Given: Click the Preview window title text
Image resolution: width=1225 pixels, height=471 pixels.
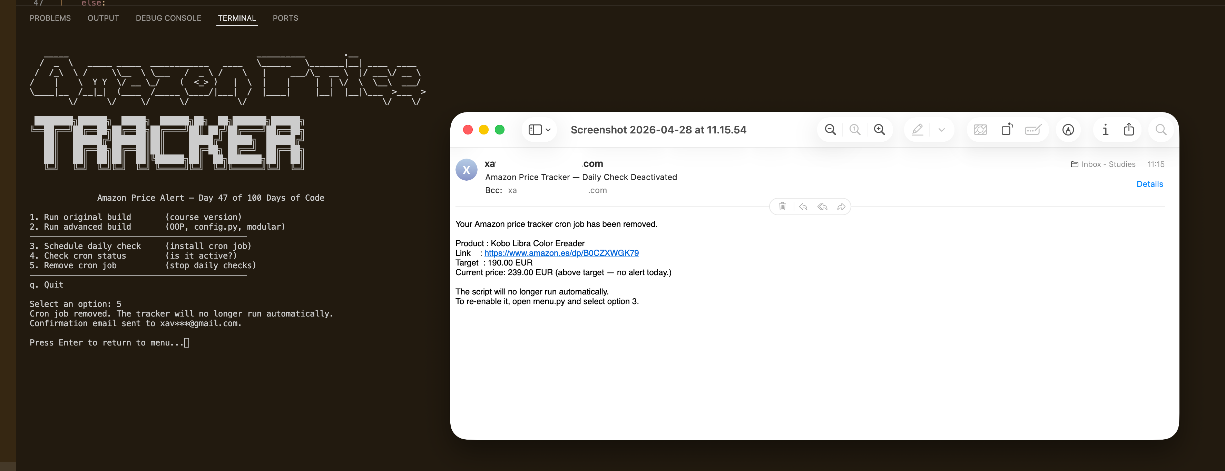Looking at the screenshot, I should (658, 130).
